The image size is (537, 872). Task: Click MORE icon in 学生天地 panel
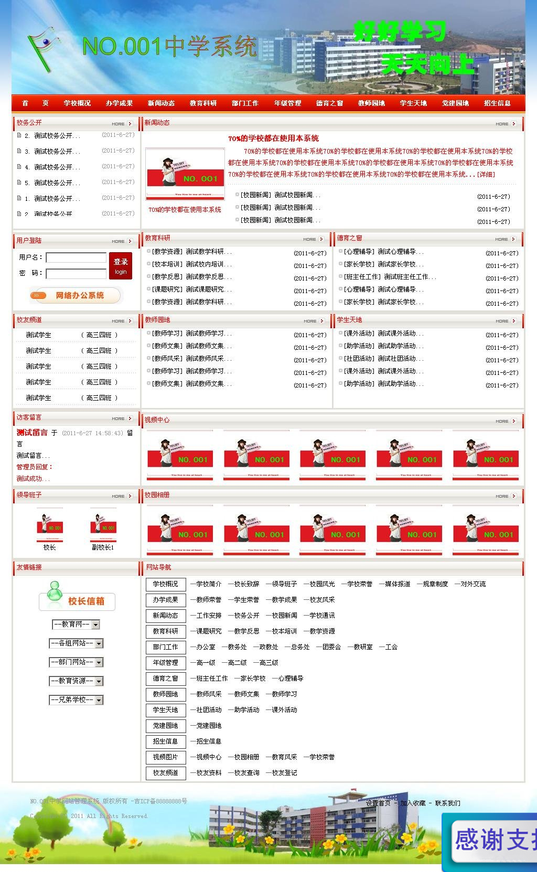[506, 321]
